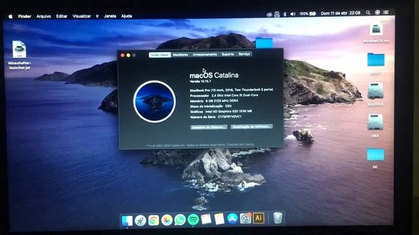Open the Contrato de Licença link
Screen dimensions: 419x235
[x=240, y=145]
